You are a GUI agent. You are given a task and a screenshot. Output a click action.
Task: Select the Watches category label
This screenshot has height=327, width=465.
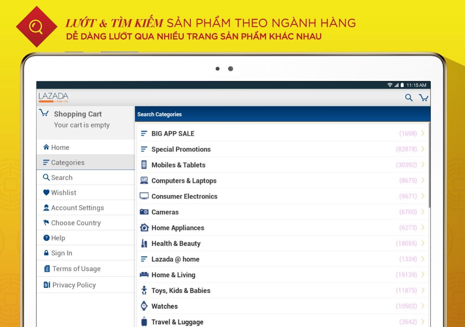pyautogui.click(x=164, y=306)
